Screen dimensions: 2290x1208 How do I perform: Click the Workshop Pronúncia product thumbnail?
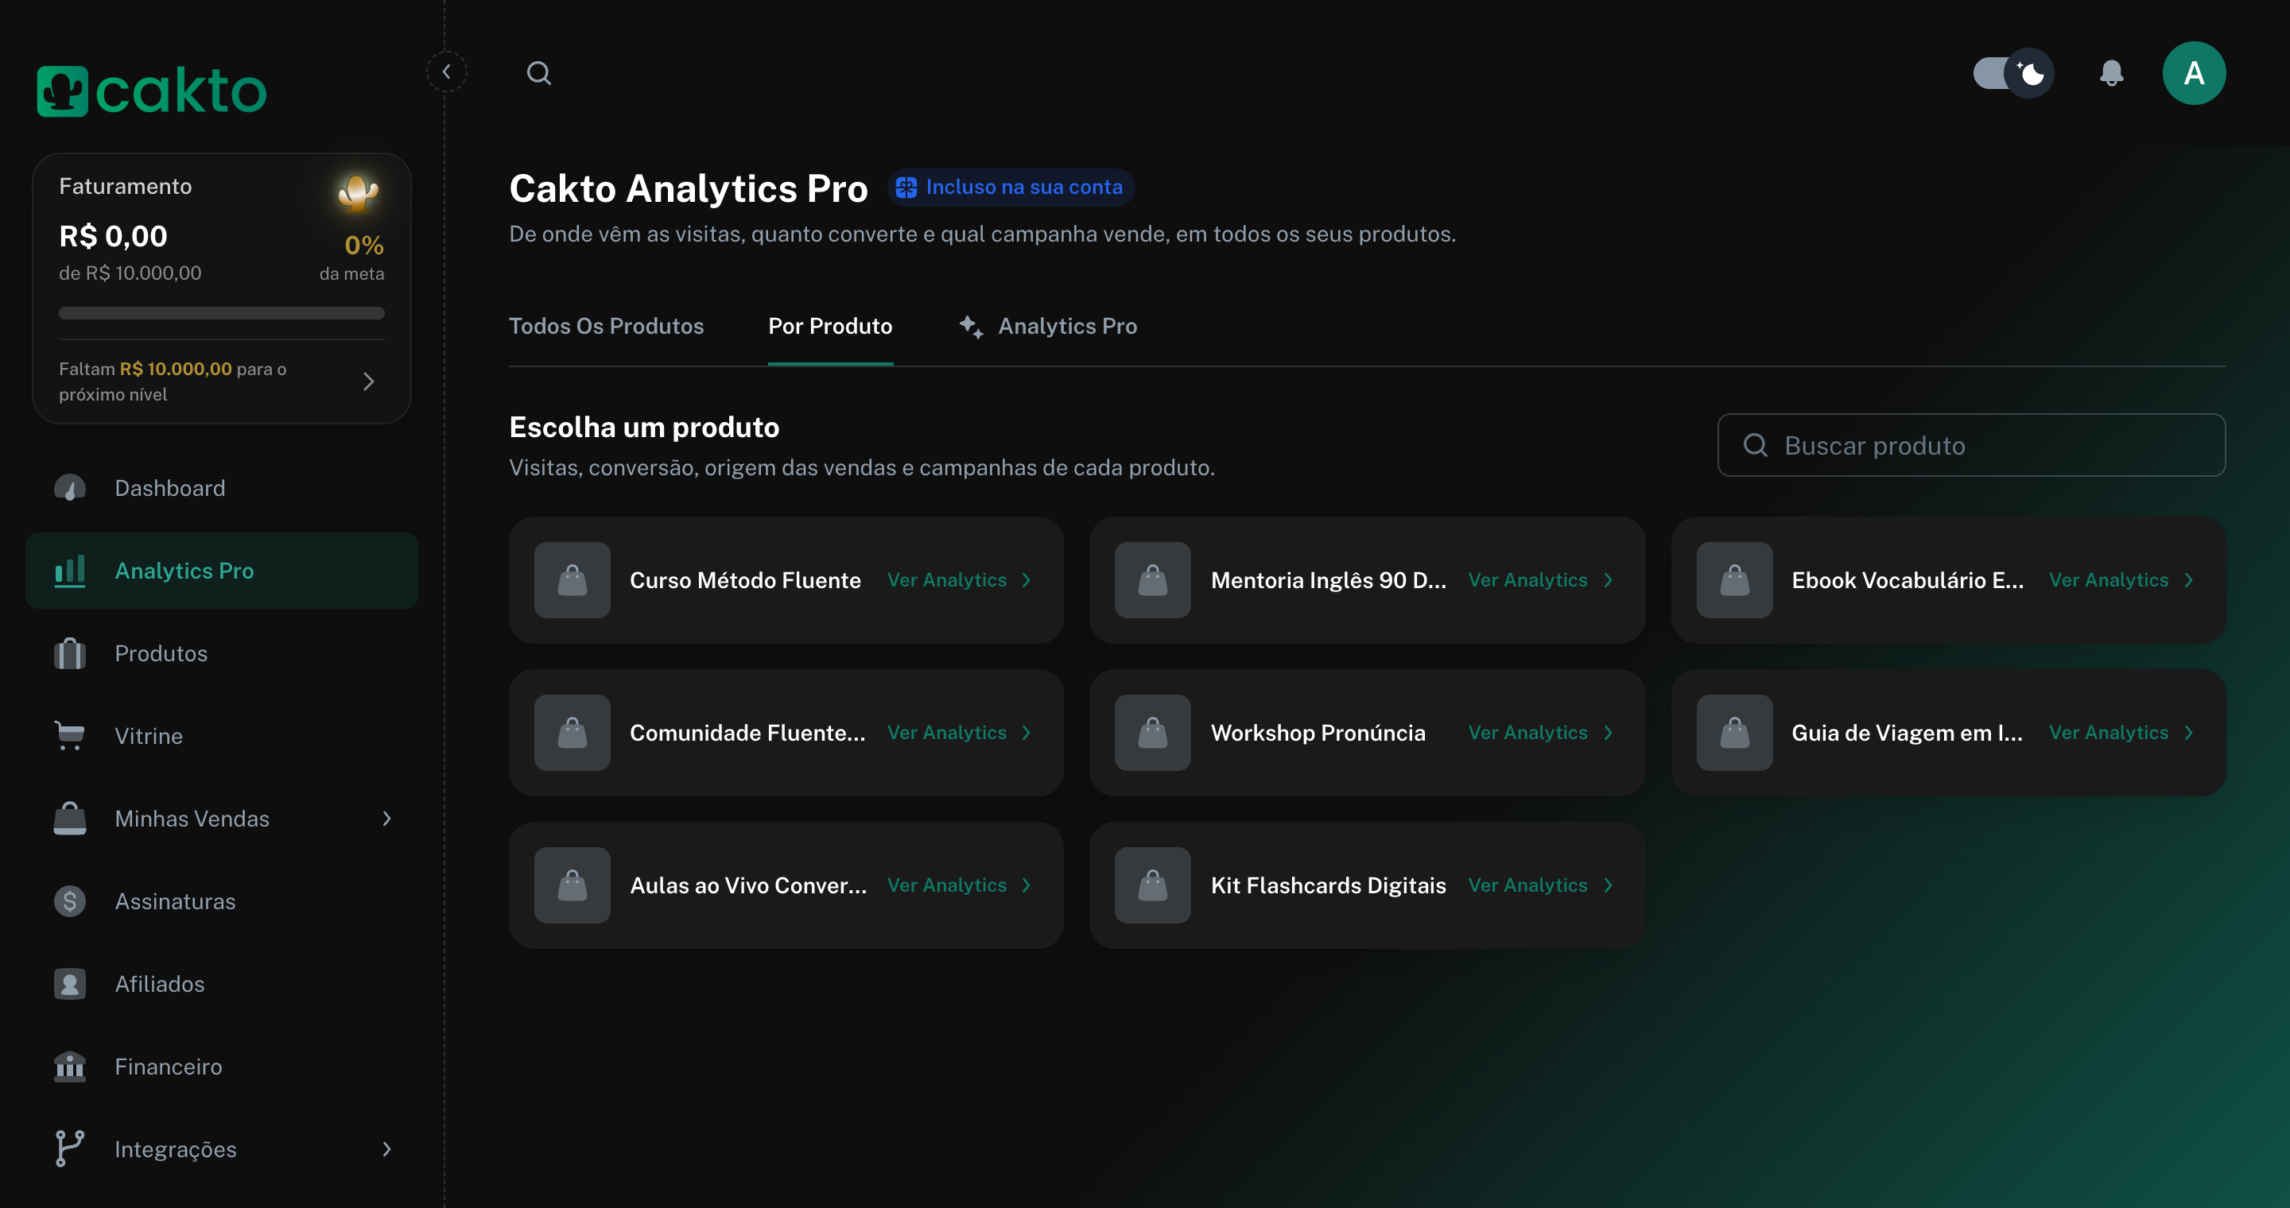(x=1152, y=733)
